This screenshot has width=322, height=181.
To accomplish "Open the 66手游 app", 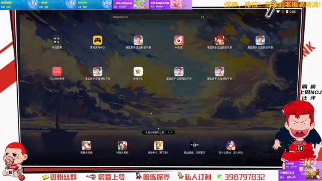I will (x=179, y=40).
